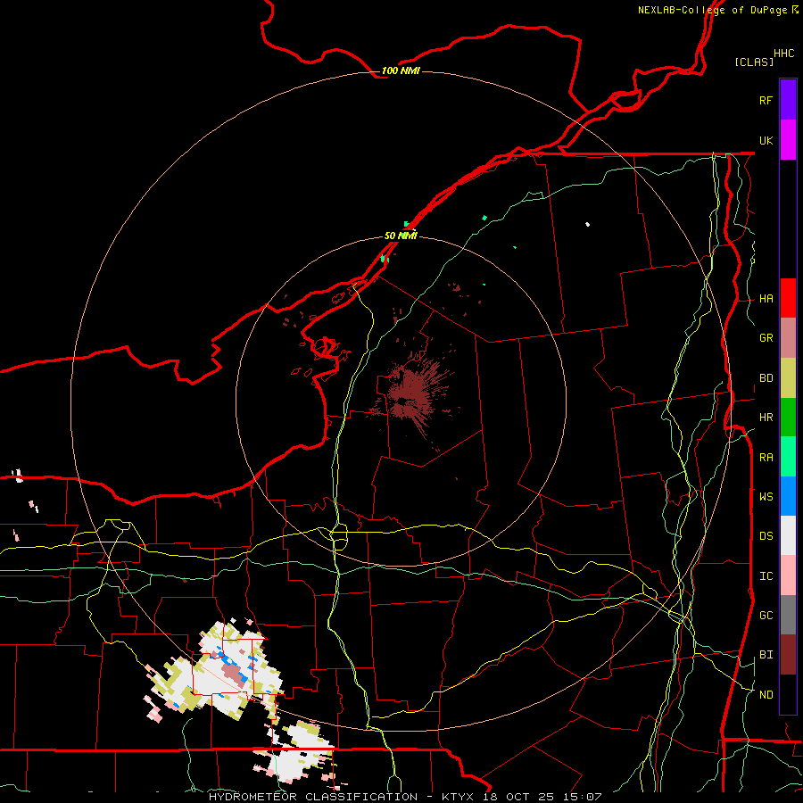Select the gray GC legend swatch

point(788,615)
